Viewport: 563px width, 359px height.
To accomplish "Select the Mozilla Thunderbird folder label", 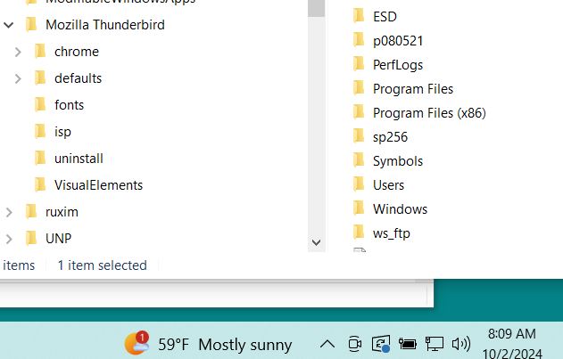I will click(105, 25).
